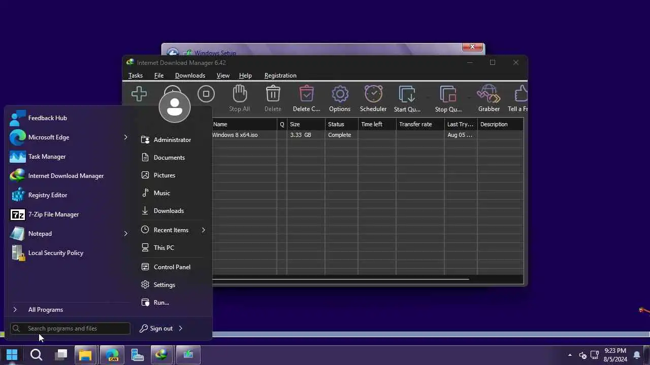Launch Local Security Policy from Start menu
This screenshot has width=650, height=365.
pos(69,253)
